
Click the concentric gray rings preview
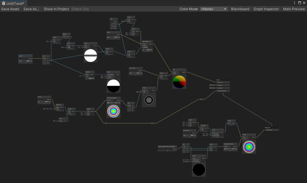tap(149, 100)
